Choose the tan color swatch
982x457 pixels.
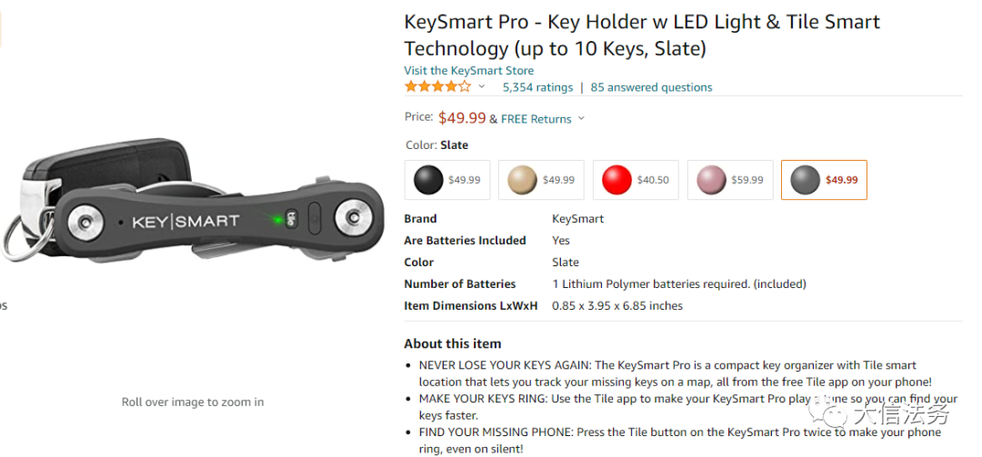pos(543,180)
